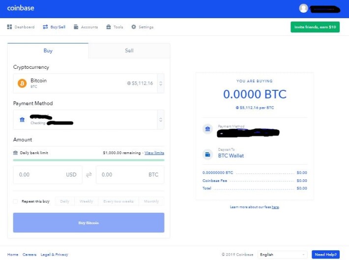Open the Tools nav item

pos(115,27)
